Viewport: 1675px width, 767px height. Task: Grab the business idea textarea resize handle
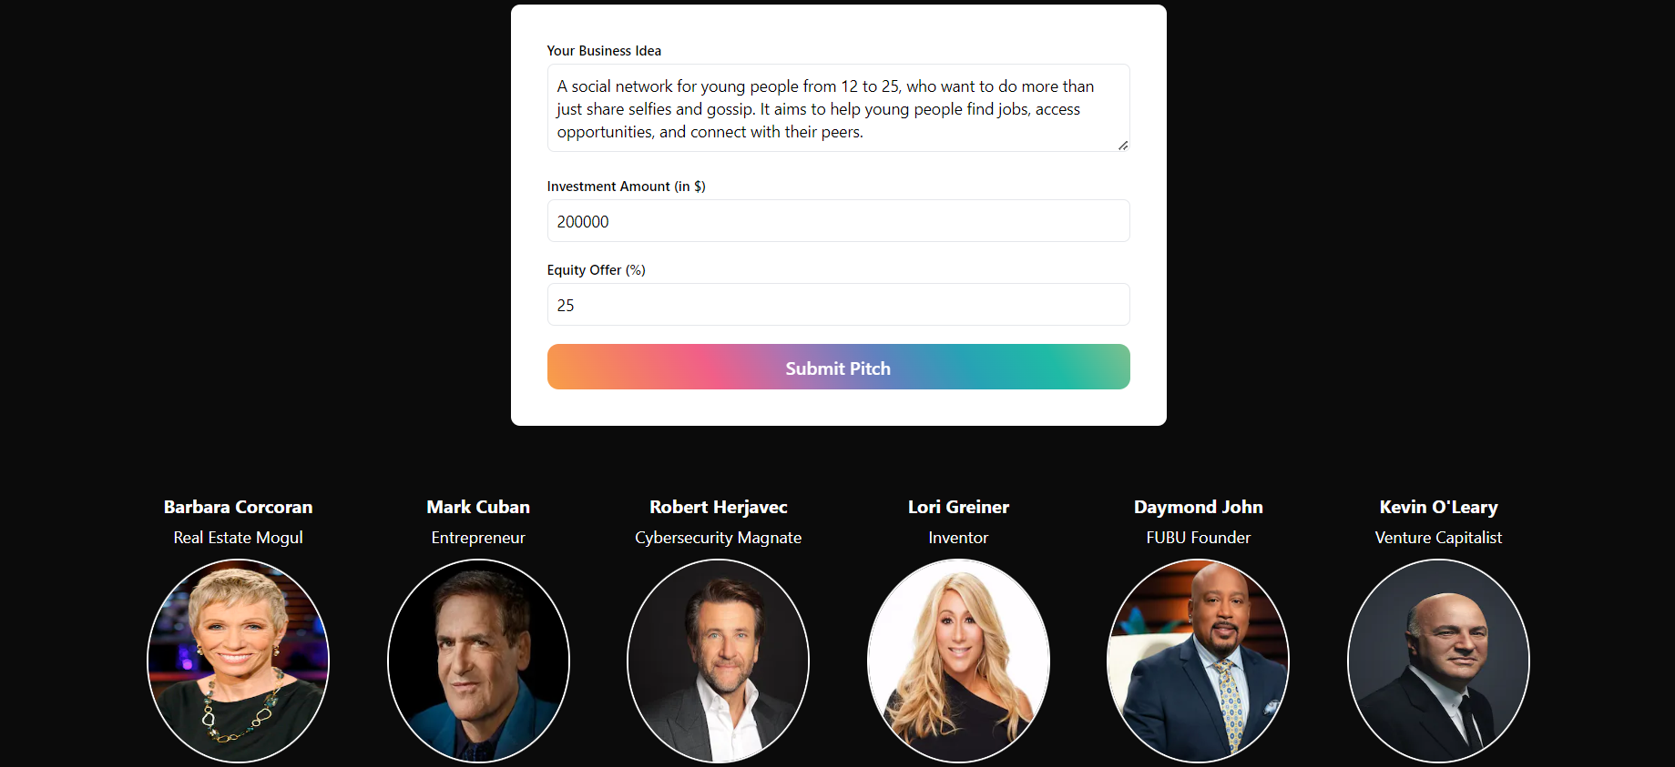(x=1123, y=146)
